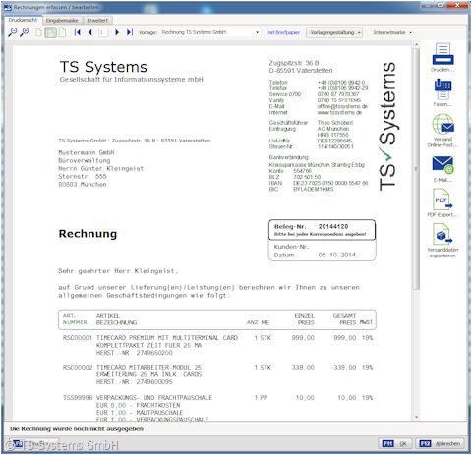
Task: Open the Internetmarke dropdown
Action: [392, 32]
